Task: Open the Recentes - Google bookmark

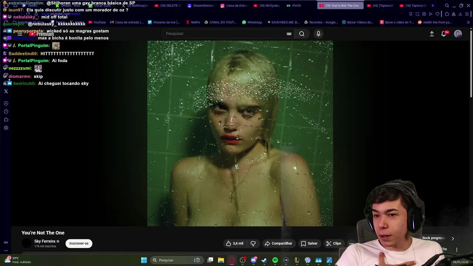Action: (321, 22)
